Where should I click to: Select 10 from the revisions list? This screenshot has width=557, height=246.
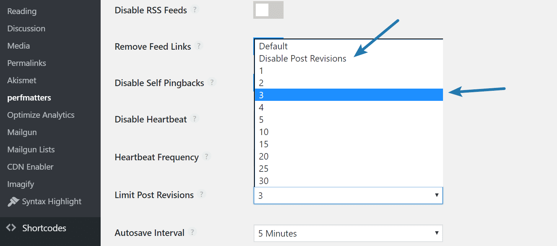click(x=263, y=131)
